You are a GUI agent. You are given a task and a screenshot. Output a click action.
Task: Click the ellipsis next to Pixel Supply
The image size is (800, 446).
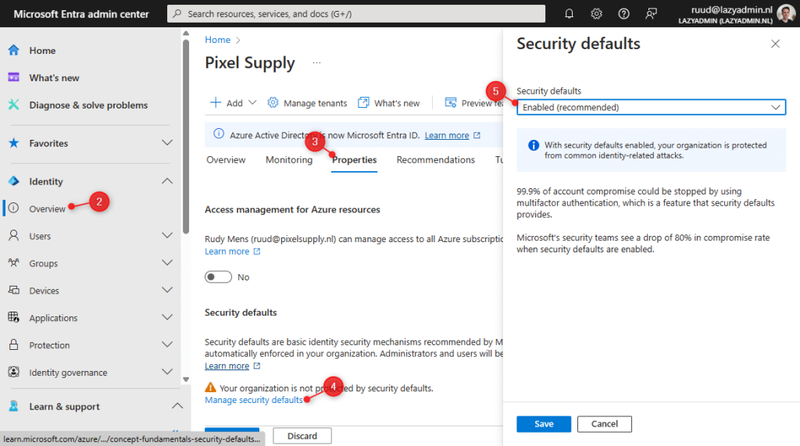tap(316, 62)
